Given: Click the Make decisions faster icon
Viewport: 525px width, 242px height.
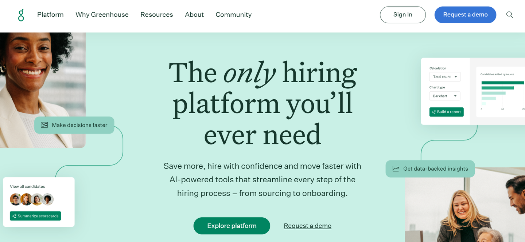Looking at the screenshot, I should [44, 125].
